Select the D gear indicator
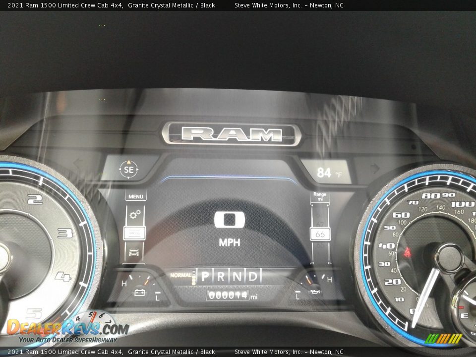Screen dimensions: 476x357 pyautogui.click(x=253, y=276)
